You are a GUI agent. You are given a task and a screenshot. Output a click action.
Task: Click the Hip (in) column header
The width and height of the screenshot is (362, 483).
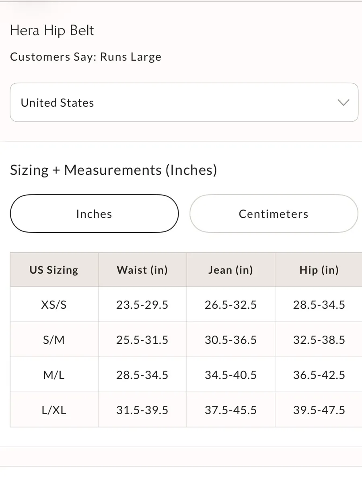point(319,270)
